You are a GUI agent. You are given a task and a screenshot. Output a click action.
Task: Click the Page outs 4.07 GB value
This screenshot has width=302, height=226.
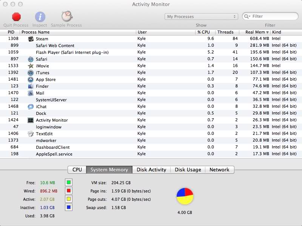tap(131, 199)
